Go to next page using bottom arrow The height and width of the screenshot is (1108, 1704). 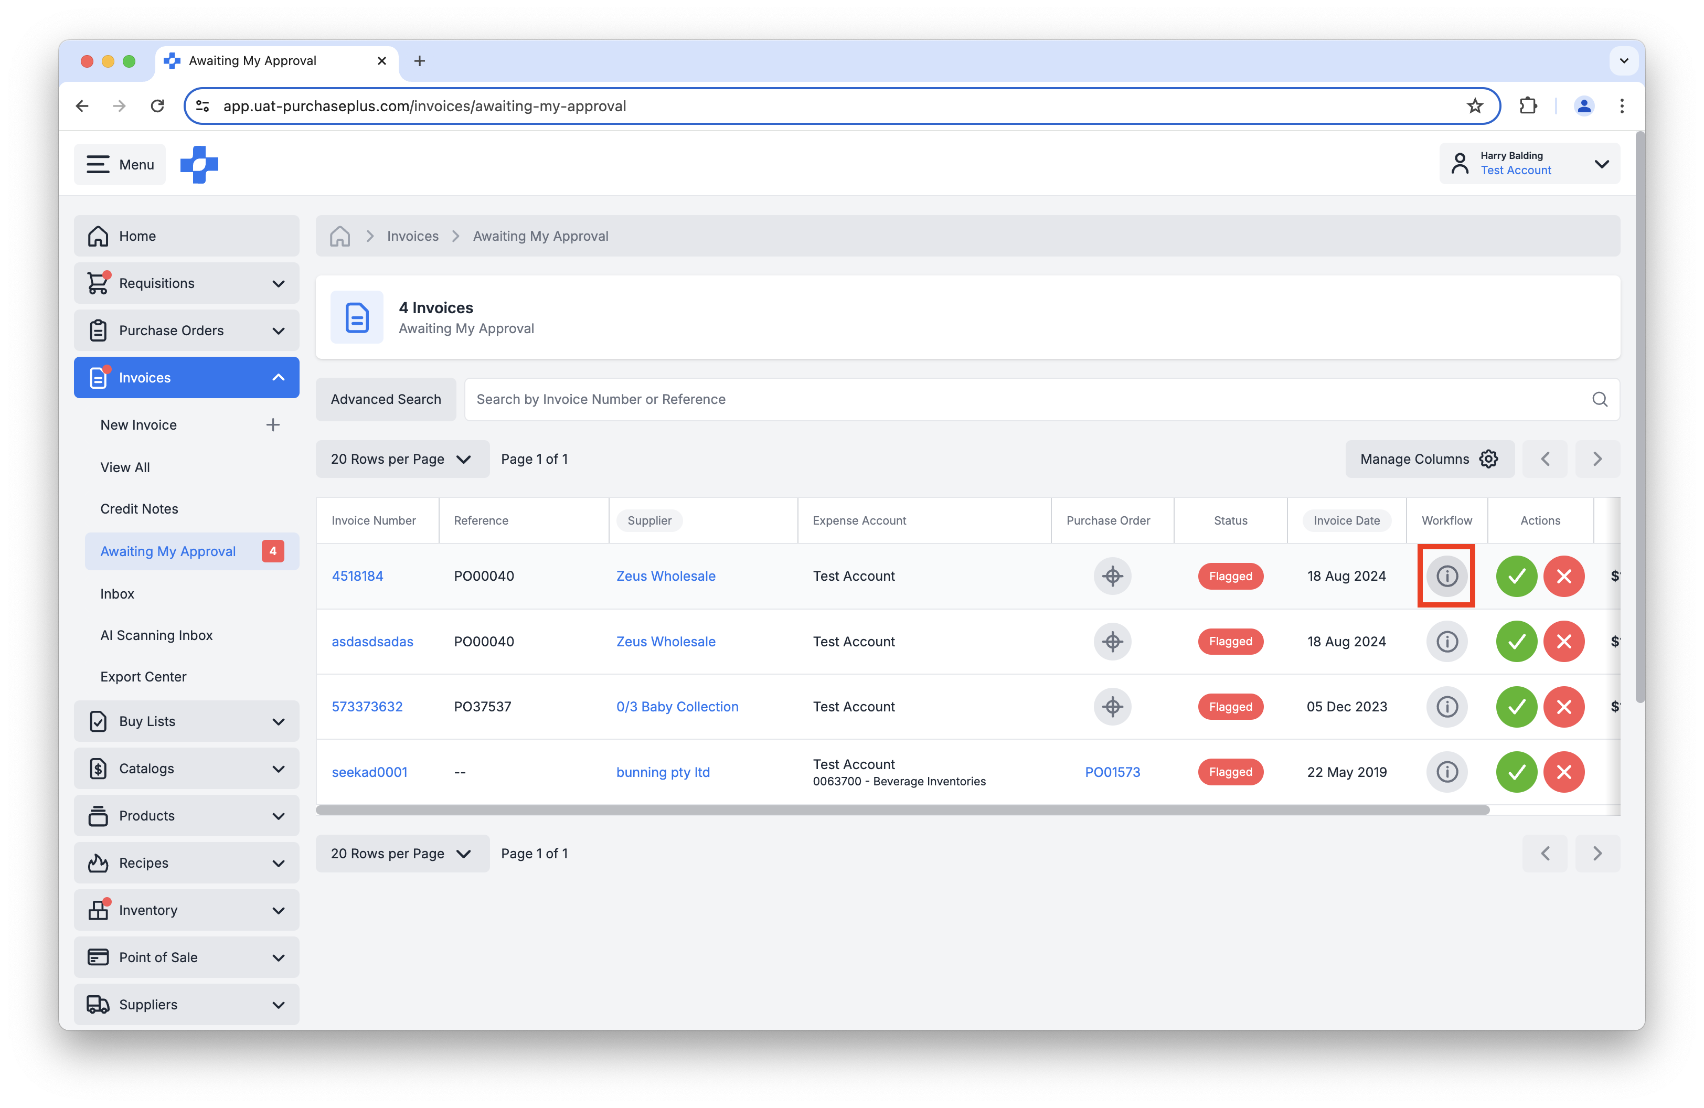pyautogui.click(x=1596, y=853)
